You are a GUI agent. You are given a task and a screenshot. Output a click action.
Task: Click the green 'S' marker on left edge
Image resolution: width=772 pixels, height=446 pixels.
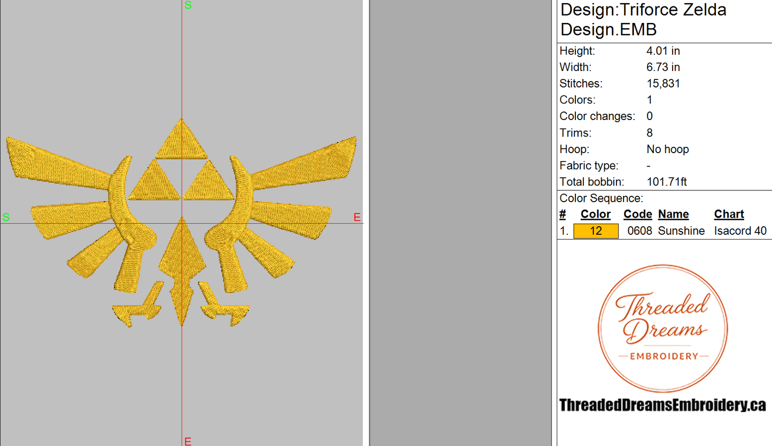(6, 217)
